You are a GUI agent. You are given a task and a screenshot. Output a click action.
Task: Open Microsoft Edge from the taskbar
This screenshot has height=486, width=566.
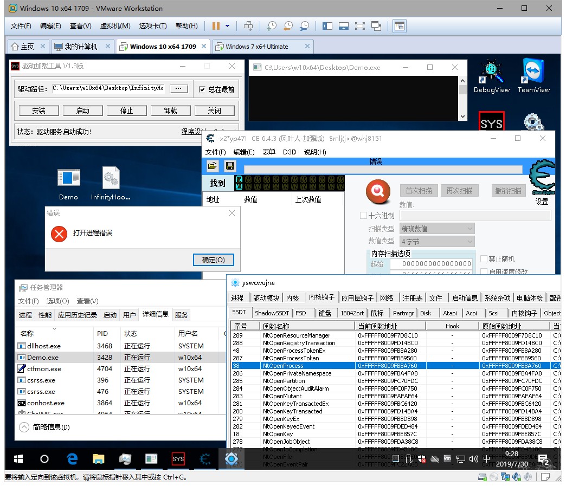tap(72, 459)
